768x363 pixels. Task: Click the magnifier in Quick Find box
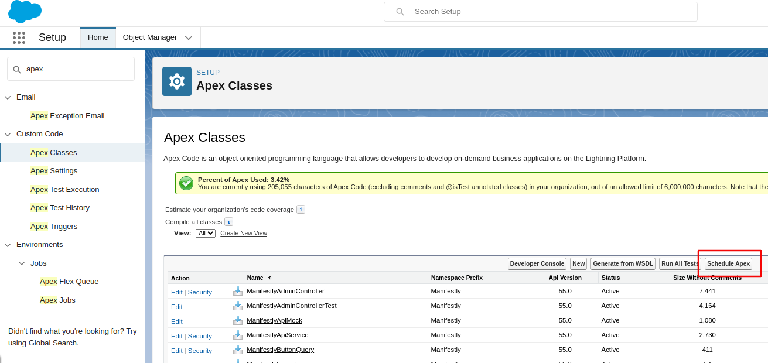(17, 69)
